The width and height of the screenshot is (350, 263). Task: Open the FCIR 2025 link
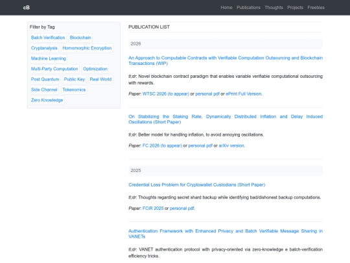pyautogui.click(x=153, y=208)
